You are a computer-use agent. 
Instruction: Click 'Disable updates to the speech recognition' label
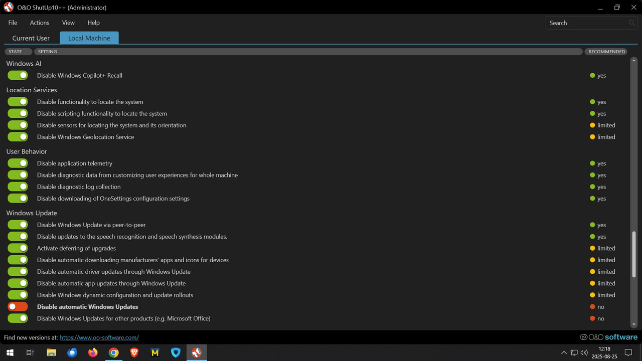[x=132, y=237]
